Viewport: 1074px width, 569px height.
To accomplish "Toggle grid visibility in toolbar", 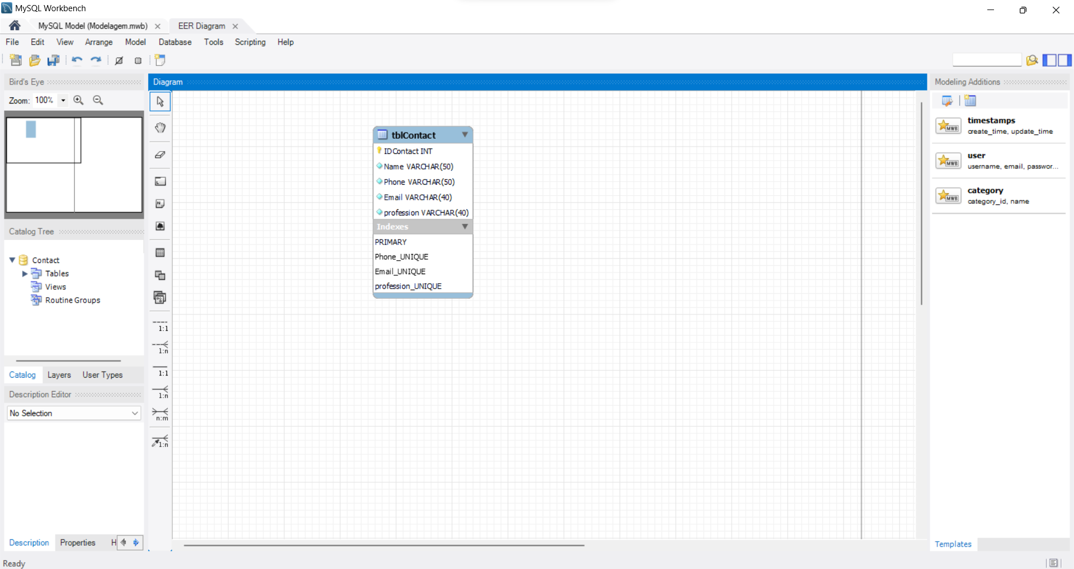I will click(x=119, y=60).
